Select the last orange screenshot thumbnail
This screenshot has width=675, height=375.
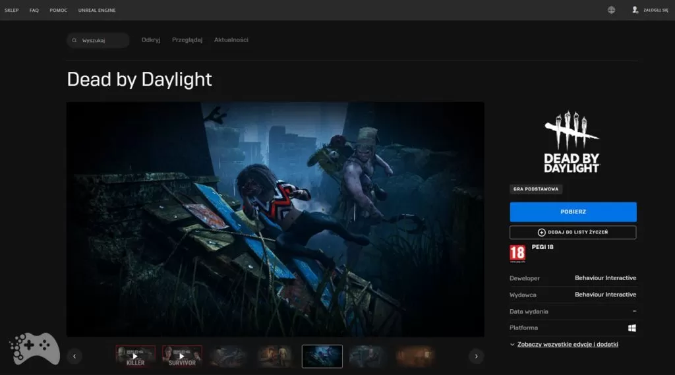pyautogui.click(x=415, y=356)
